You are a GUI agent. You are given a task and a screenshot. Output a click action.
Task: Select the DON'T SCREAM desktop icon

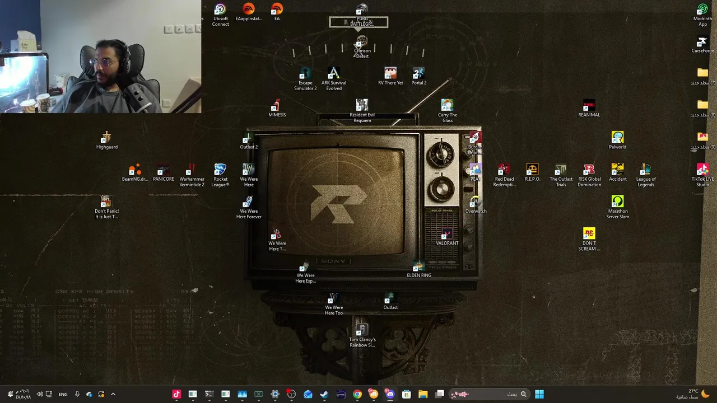[x=589, y=238]
